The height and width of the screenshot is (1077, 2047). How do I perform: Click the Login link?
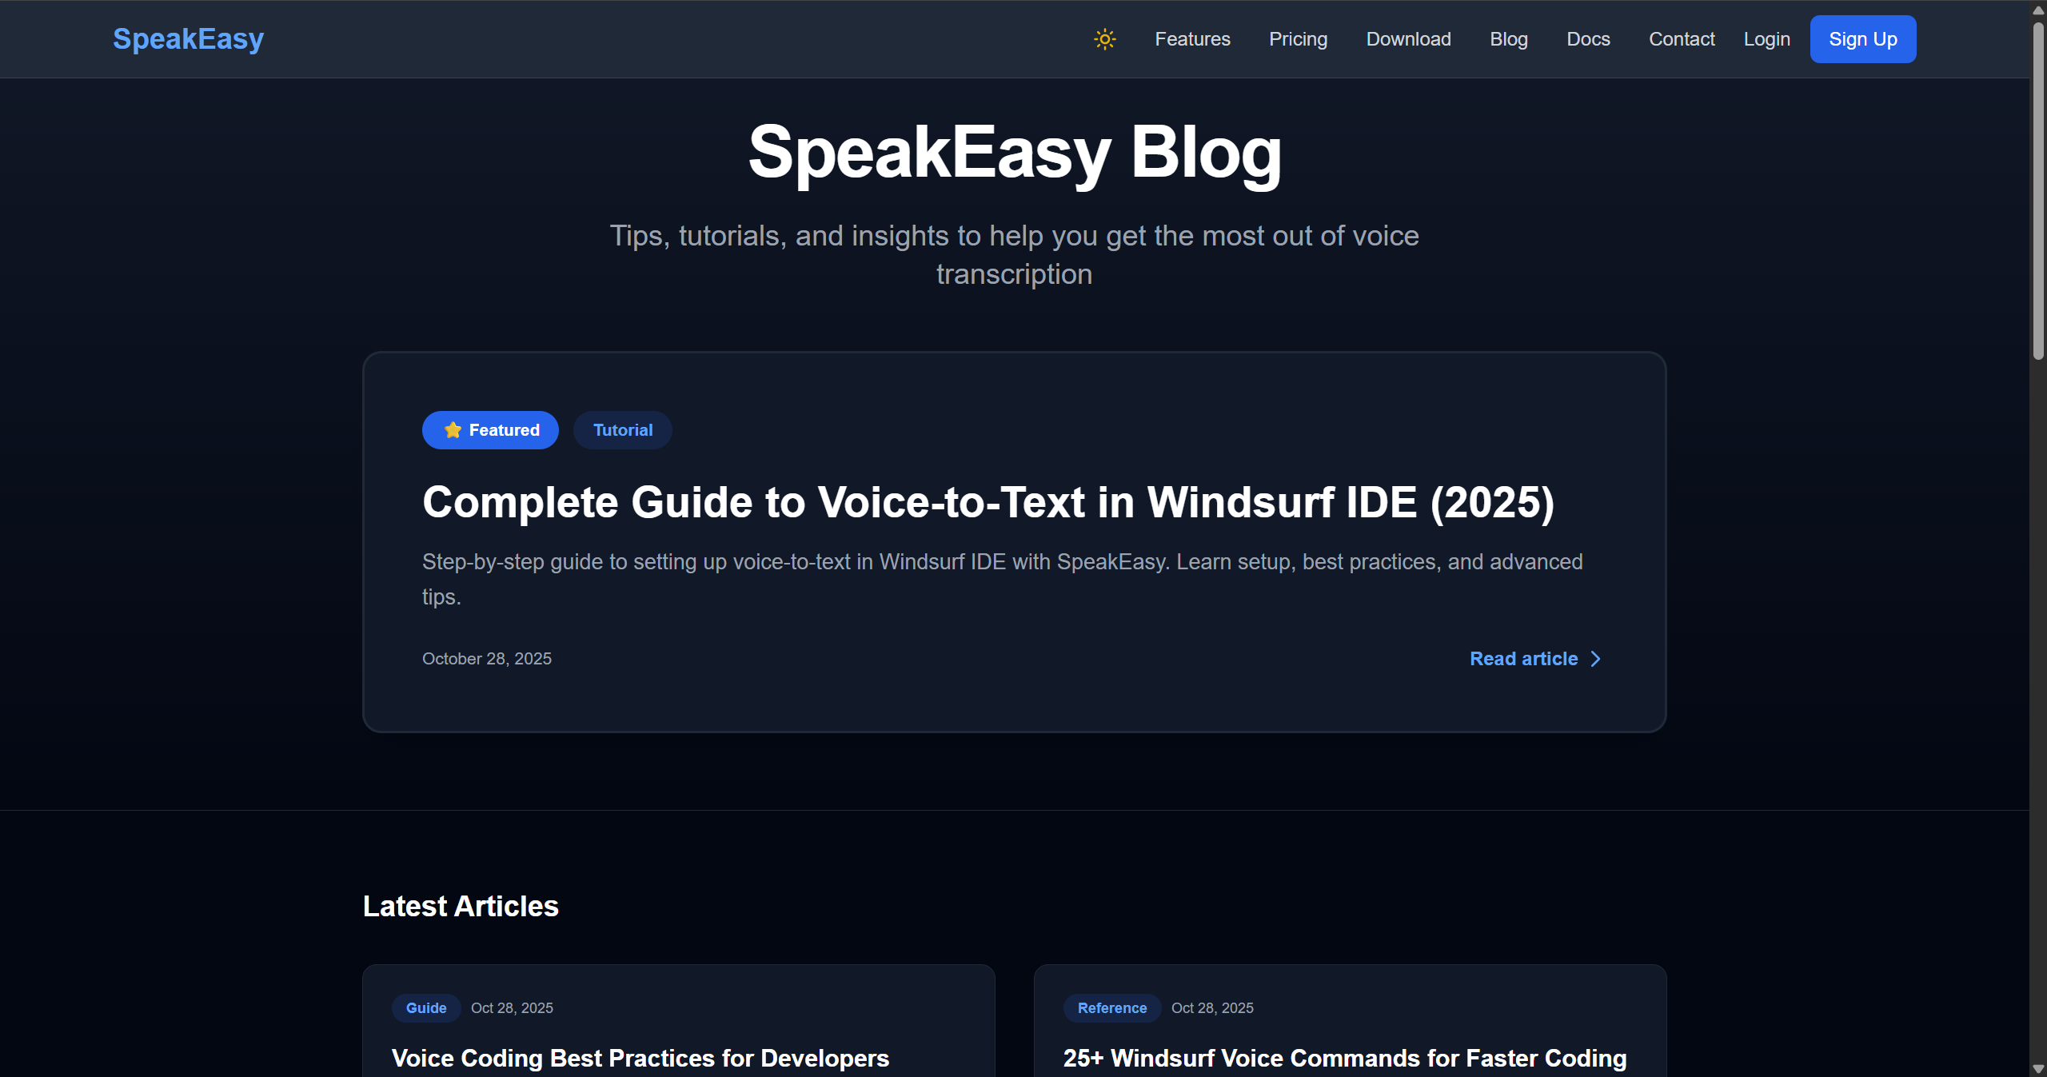click(x=1766, y=39)
